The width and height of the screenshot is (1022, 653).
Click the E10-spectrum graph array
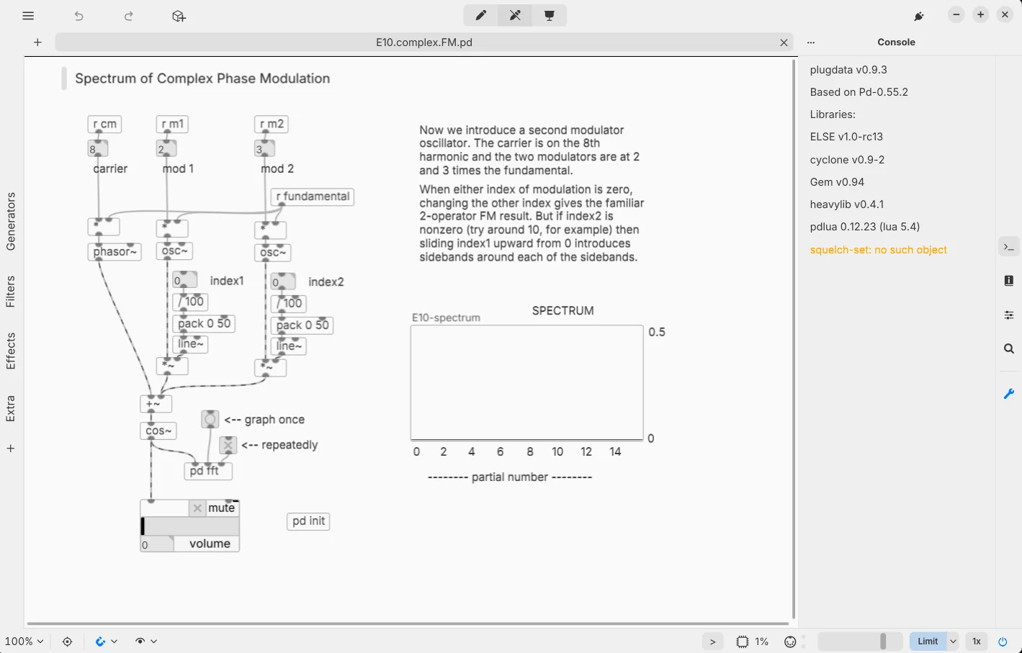[526, 382]
